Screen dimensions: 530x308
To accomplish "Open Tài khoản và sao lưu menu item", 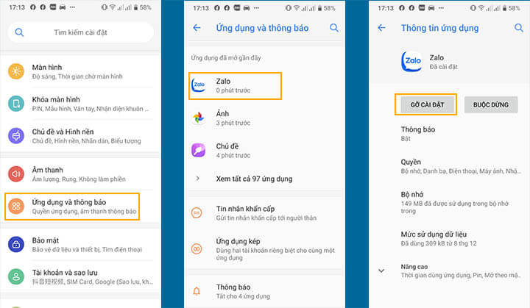I will tap(82, 276).
